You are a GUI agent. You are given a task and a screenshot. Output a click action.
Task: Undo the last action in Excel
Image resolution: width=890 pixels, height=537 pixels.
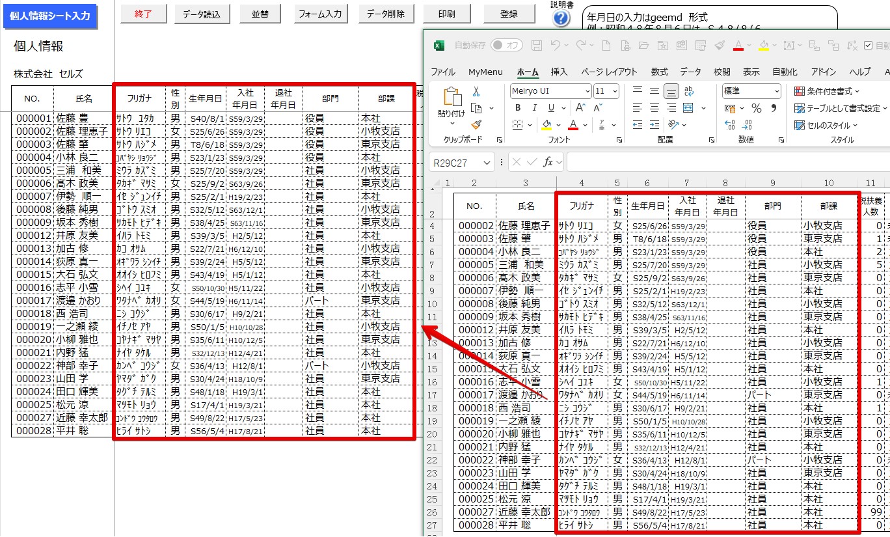click(x=555, y=46)
